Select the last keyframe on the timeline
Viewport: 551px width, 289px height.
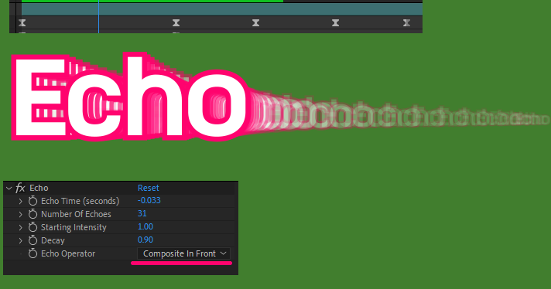(406, 23)
